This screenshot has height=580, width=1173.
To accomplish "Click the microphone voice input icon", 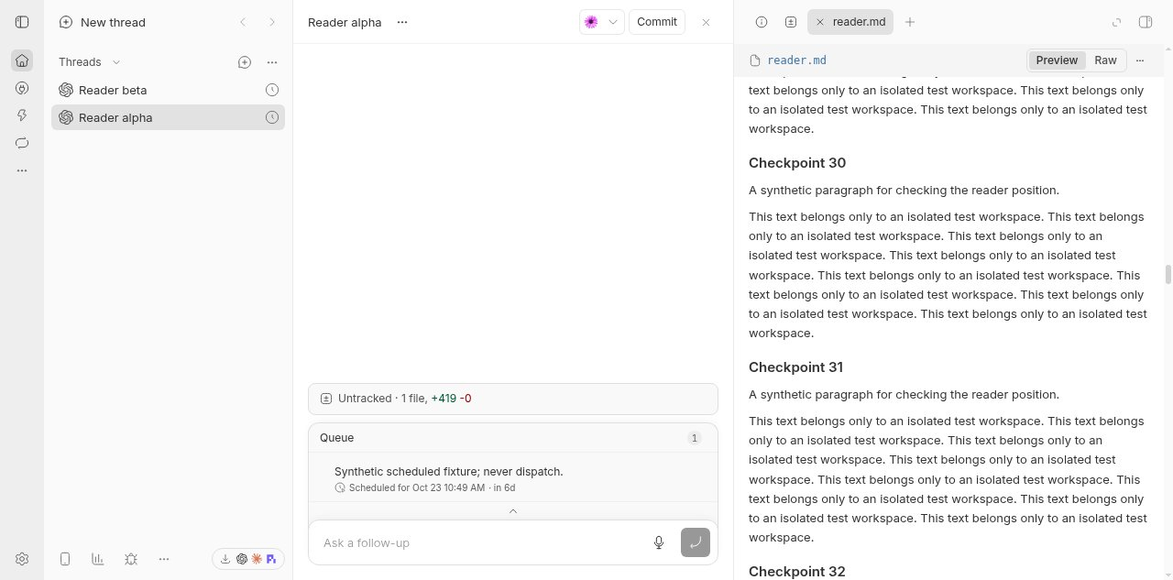I will pyautogui.click(x=659, y=542).
